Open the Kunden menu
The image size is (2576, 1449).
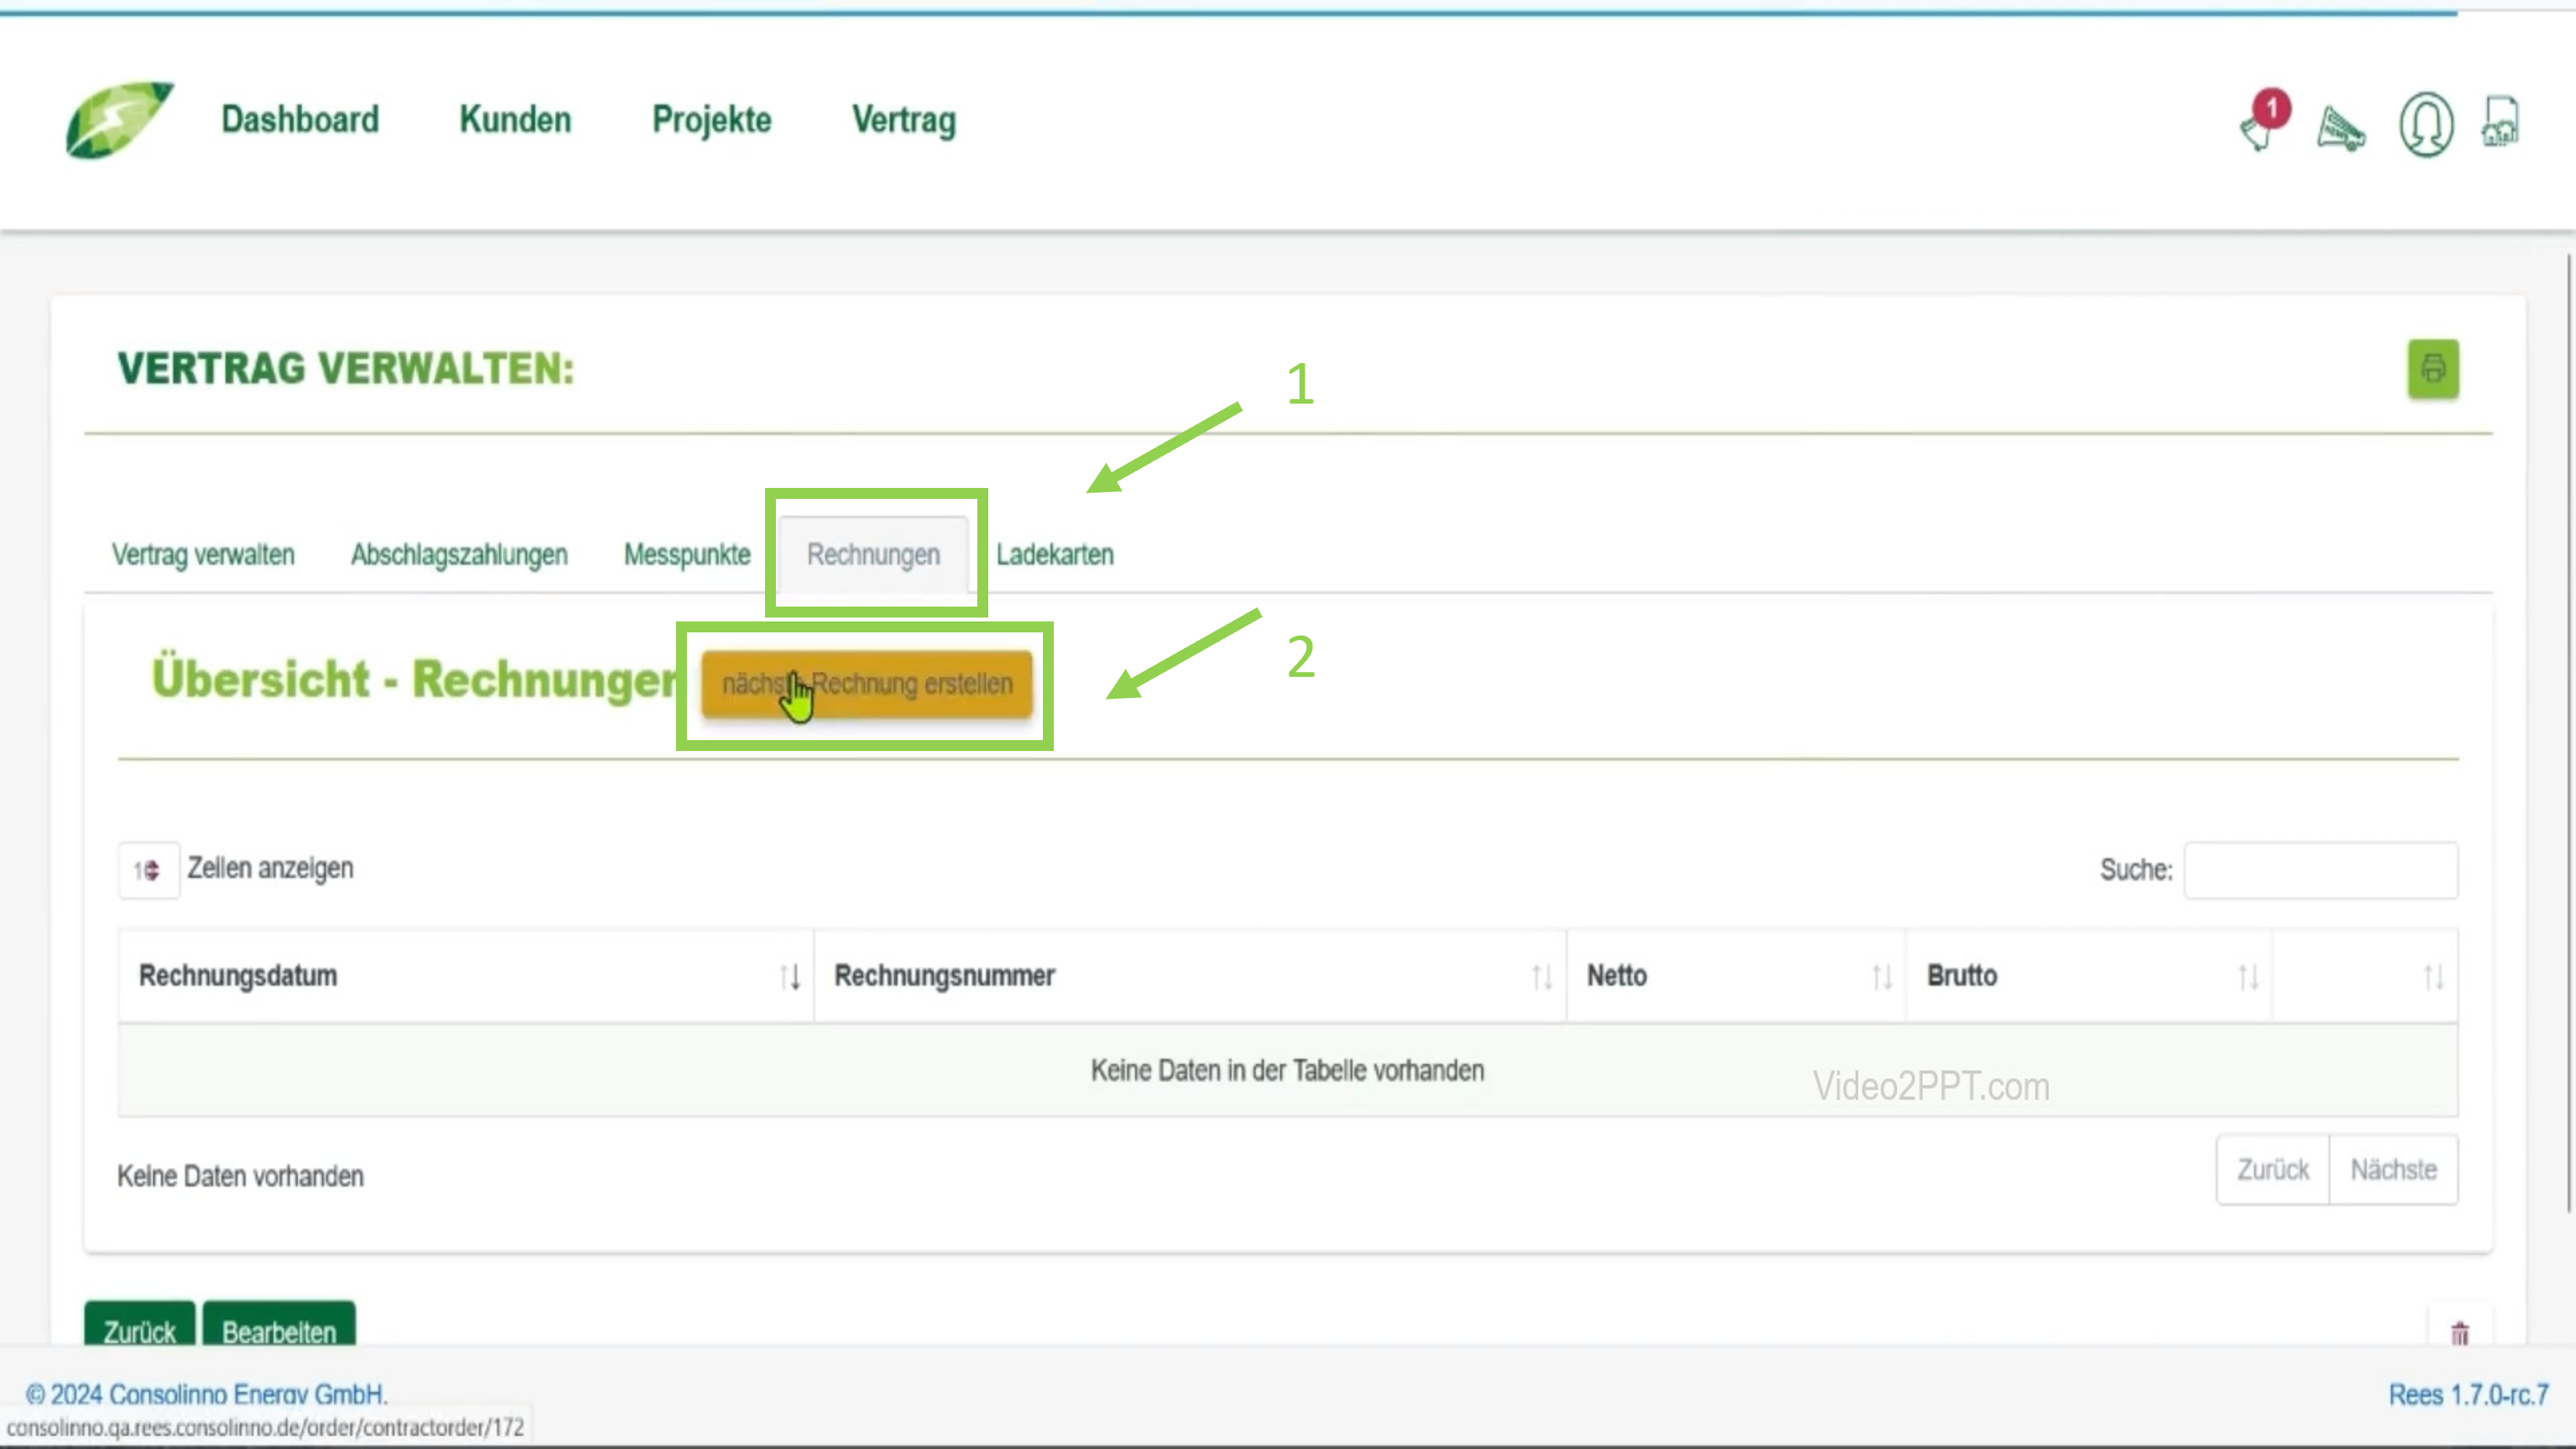coord(515,120)
